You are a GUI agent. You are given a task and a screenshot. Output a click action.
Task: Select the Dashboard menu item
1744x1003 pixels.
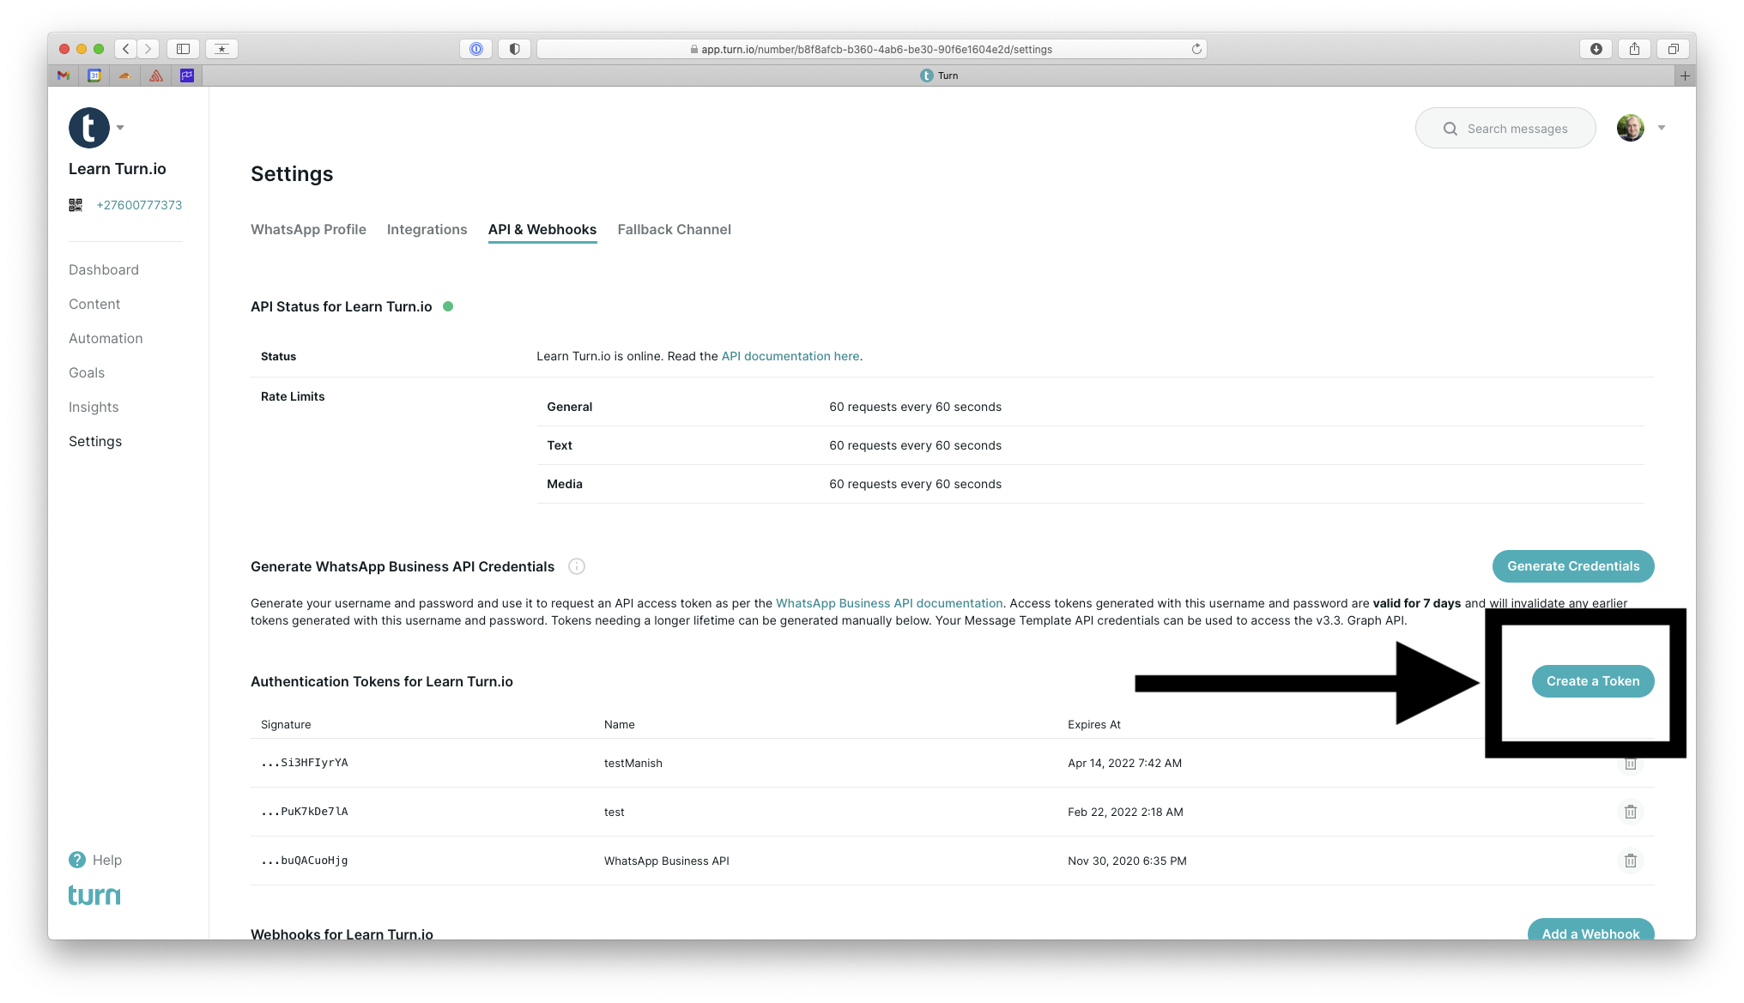103,269
